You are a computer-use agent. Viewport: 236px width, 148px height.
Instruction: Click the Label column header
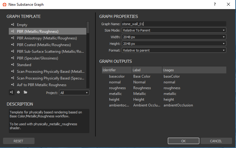pos(147,70)
